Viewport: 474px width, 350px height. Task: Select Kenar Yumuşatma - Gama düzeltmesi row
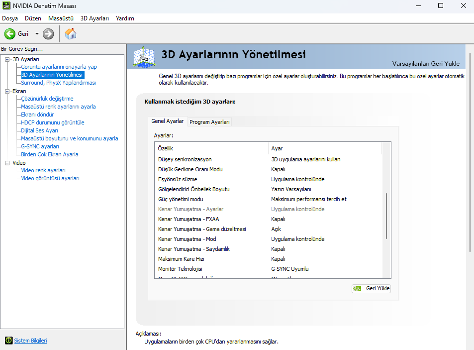268,229
